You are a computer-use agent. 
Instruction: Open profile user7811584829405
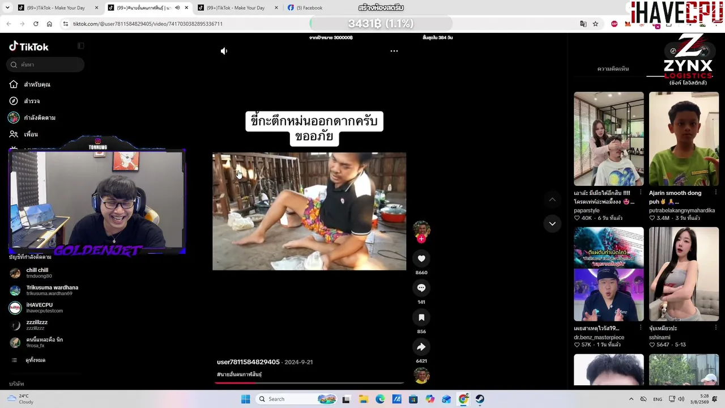point(248,362)
